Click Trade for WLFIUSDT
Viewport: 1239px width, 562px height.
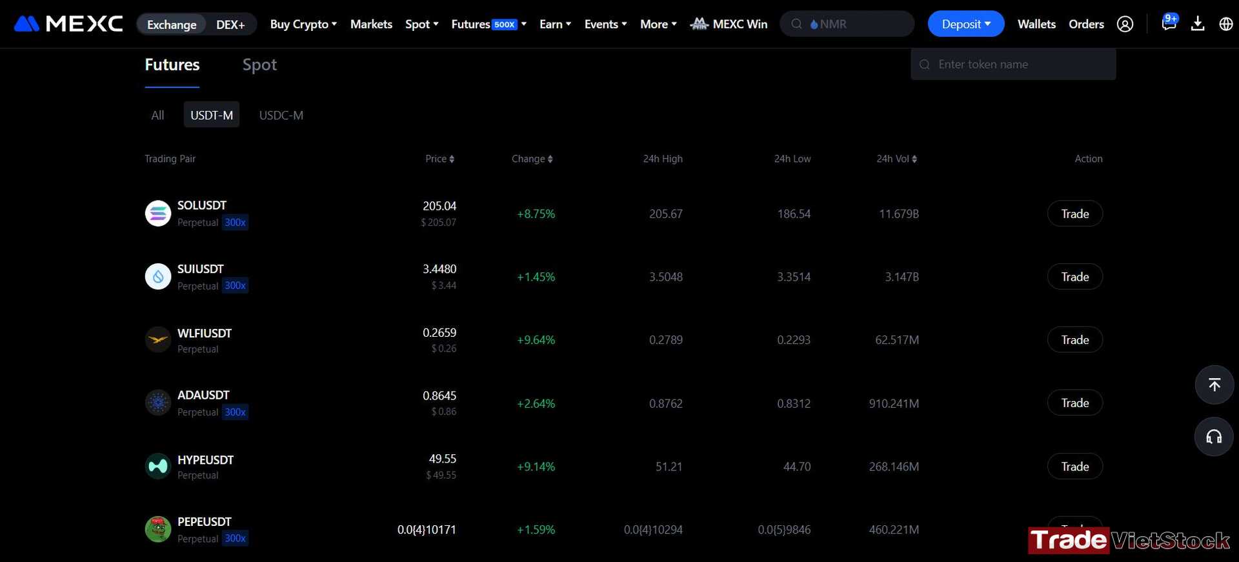coord(1075,339)
